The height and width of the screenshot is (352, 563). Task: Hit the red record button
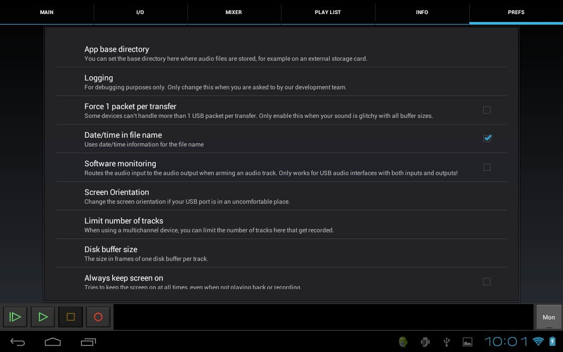pos(98,317)
